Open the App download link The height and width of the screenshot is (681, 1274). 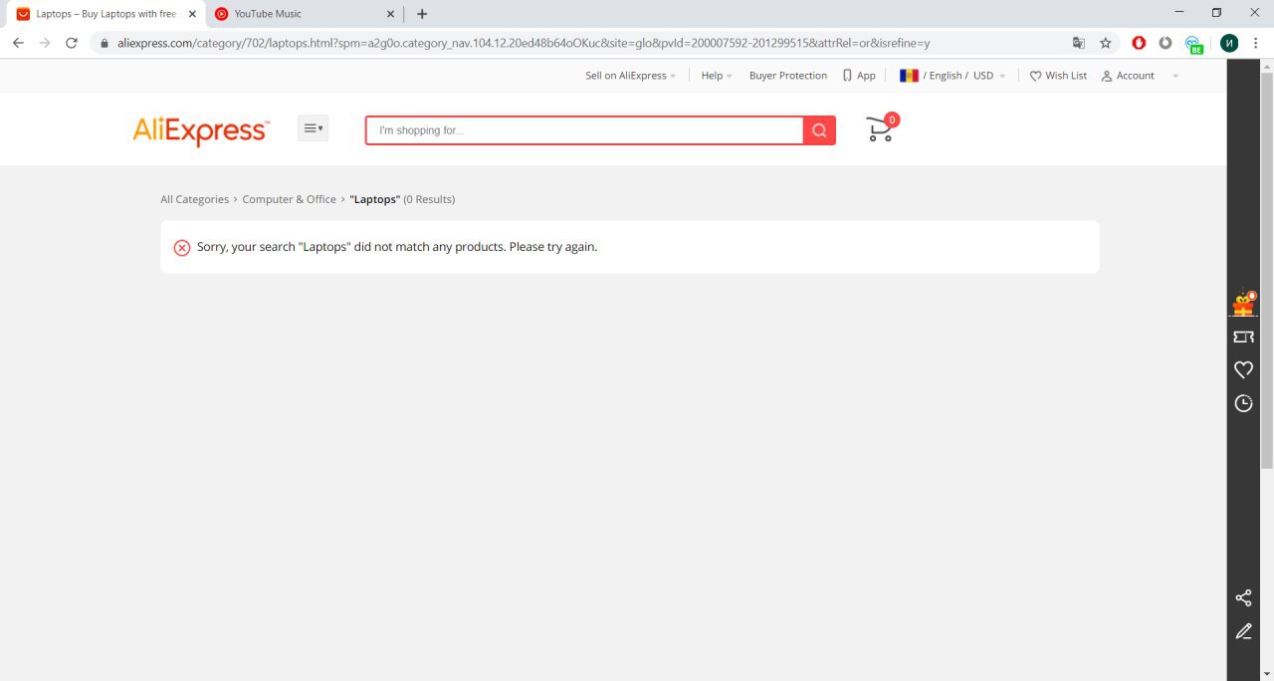click(x=859, y=76)
